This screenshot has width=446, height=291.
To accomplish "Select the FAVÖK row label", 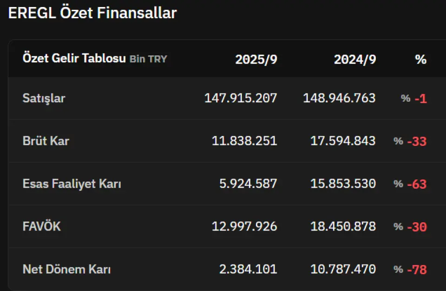I will [42, 226].
